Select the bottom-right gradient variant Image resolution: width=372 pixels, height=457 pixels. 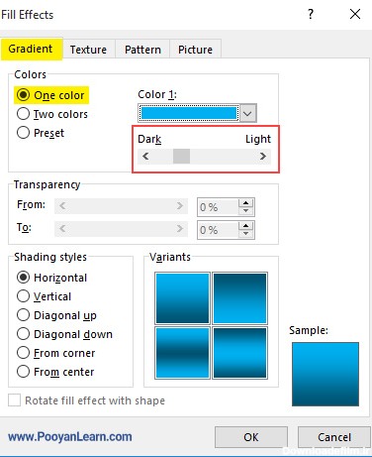pyautogui.click(x=239, y=353)
